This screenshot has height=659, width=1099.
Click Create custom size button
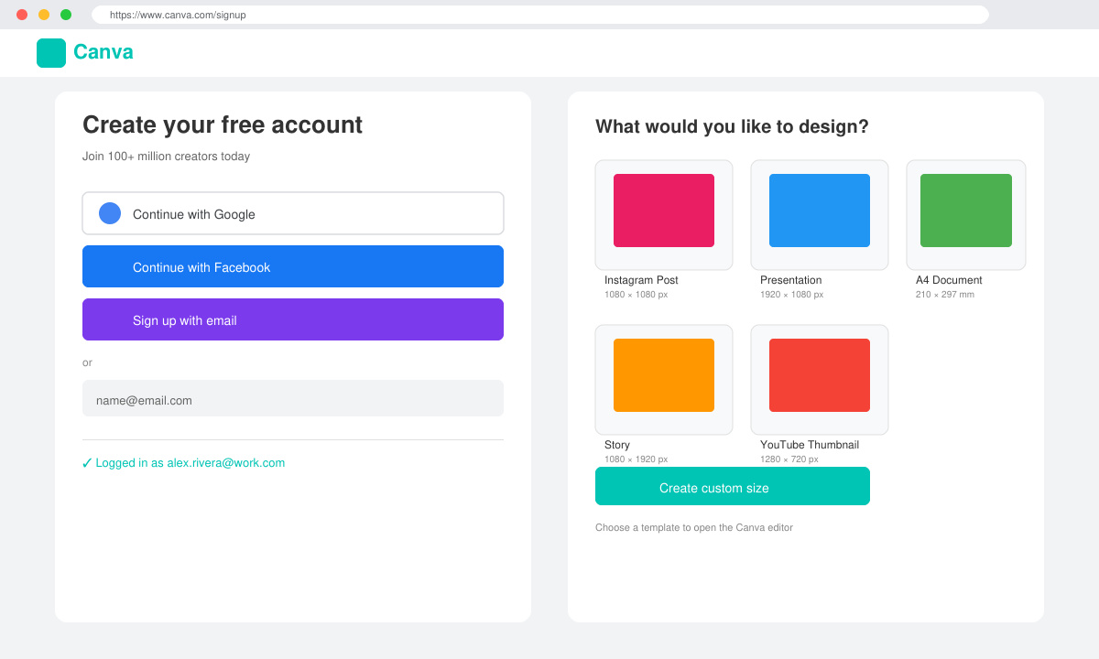tap(733, 486)
